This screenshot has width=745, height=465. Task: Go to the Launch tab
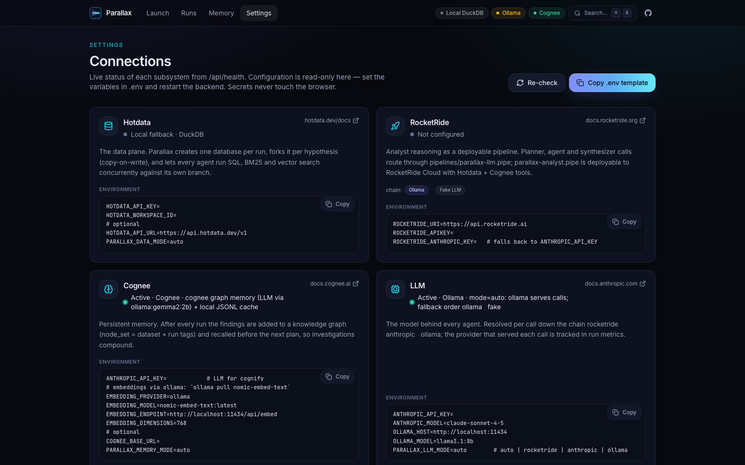(x=158, y=13)
